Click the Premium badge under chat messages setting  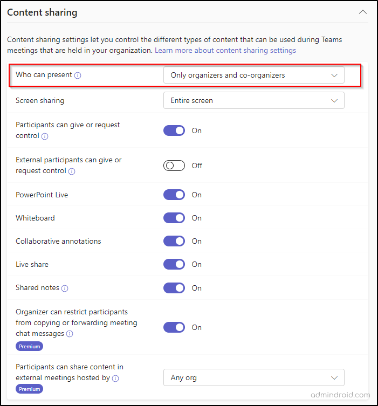point(29,346)
